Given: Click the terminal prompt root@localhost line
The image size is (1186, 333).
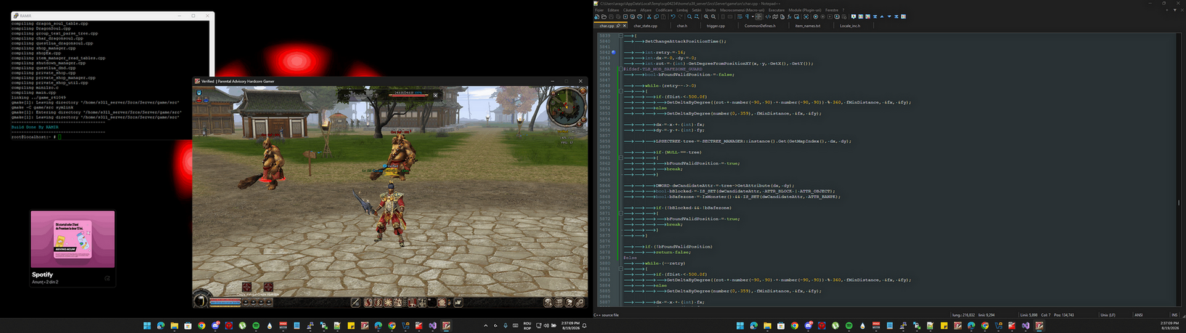Looking at the screenshot, I should 36,137.
